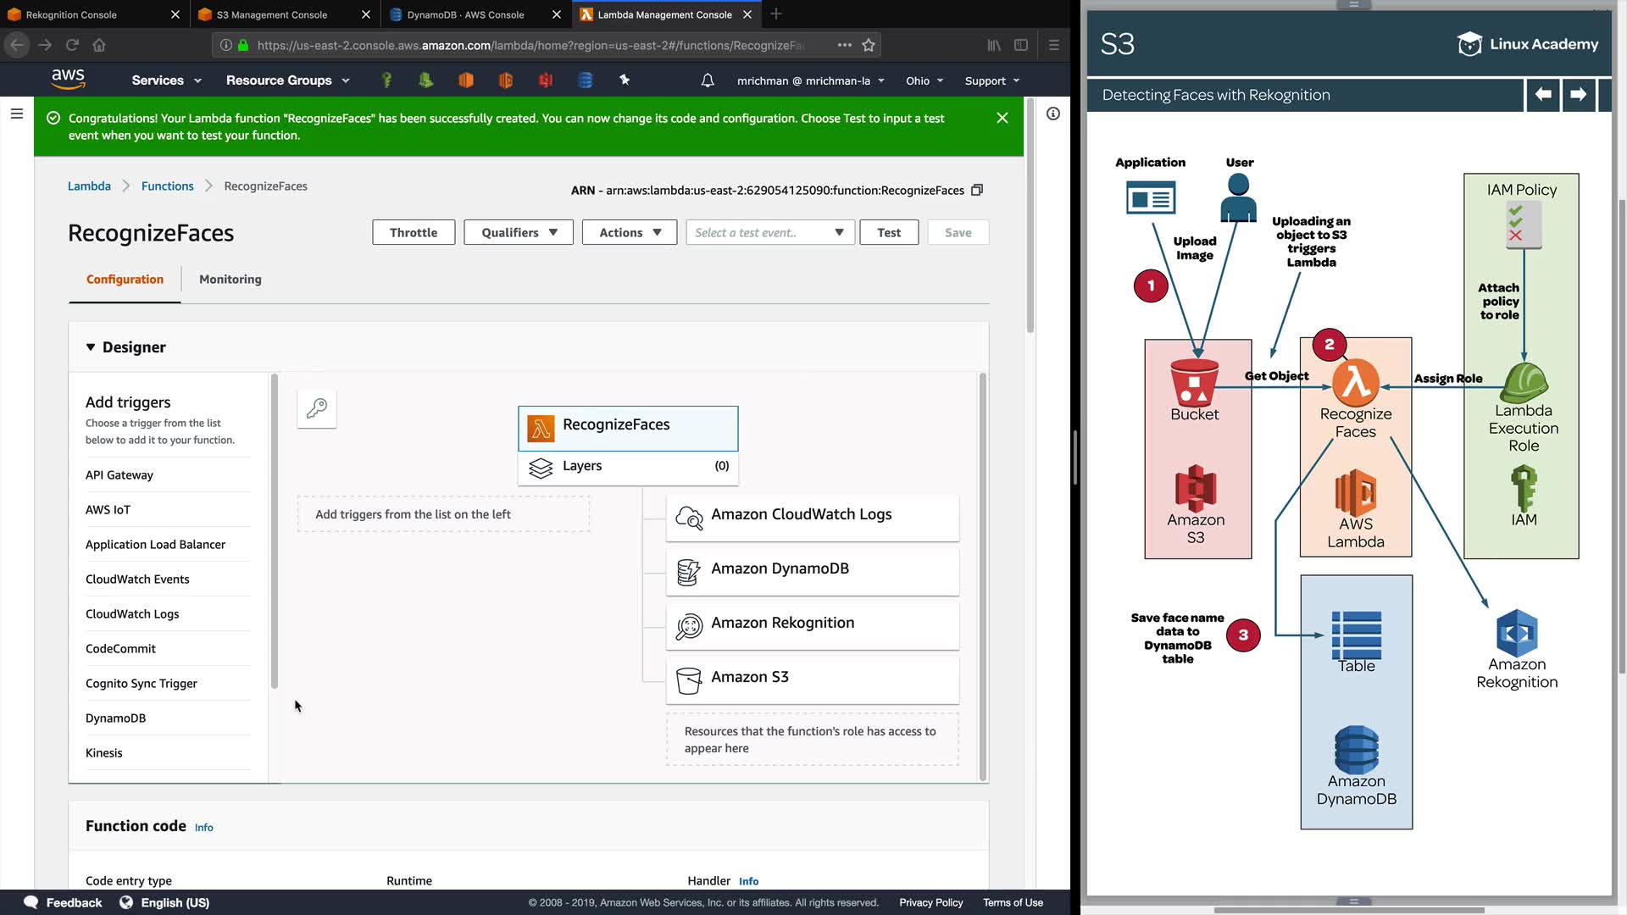Open the hamburger side navigation menu
The image size is (1627, 915).
click(x=16, y=114)
